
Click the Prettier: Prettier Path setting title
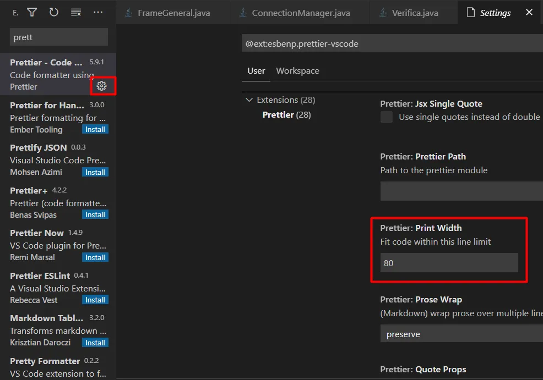423,157
